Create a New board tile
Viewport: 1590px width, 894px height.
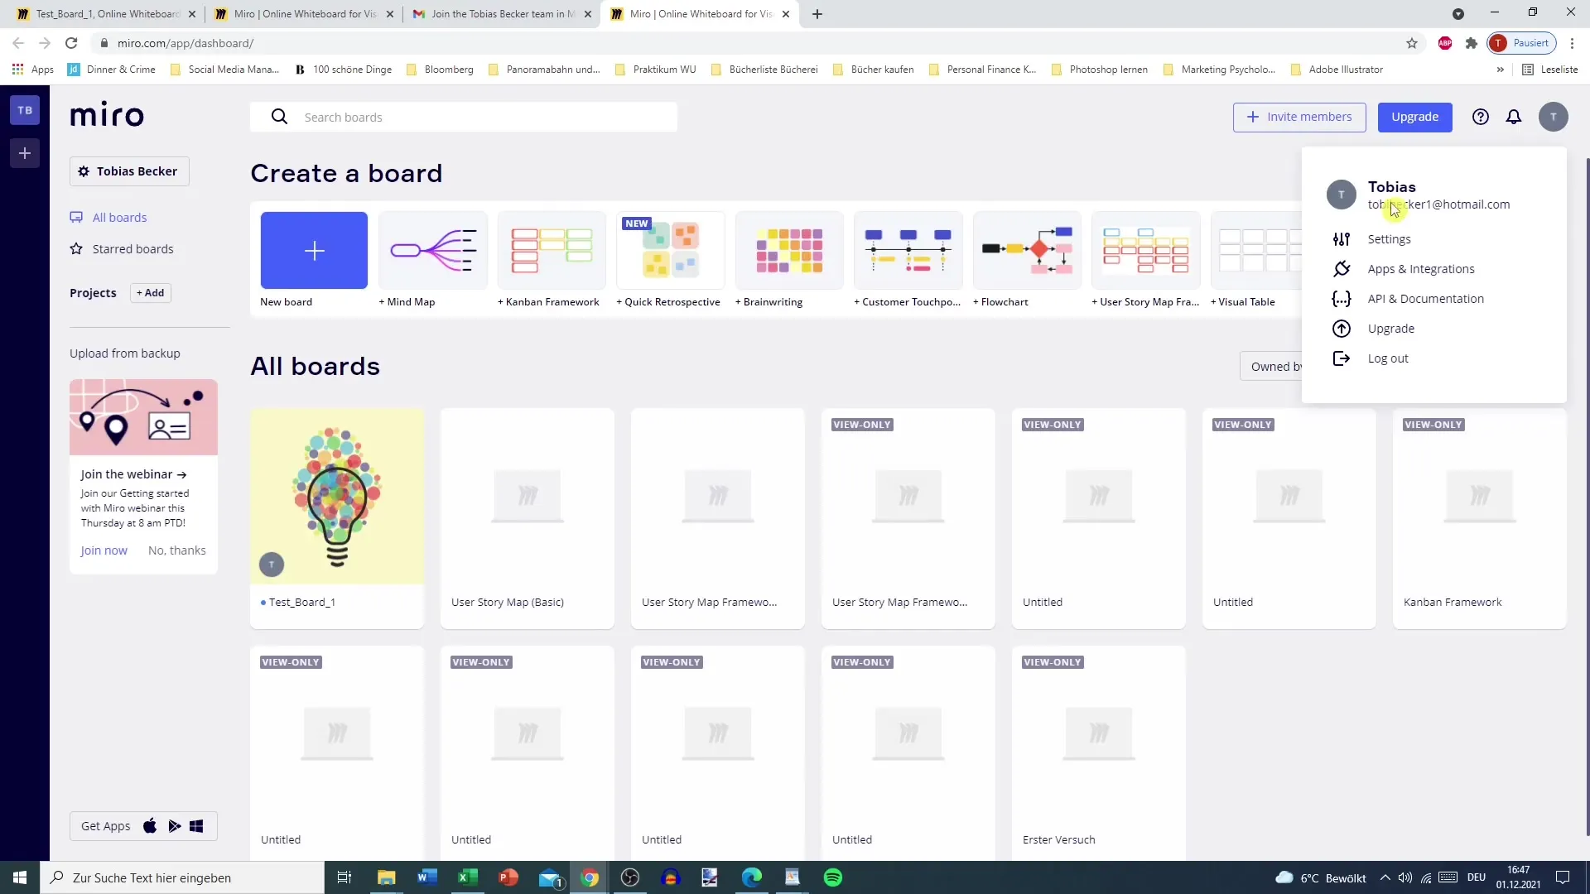(314, 250)
